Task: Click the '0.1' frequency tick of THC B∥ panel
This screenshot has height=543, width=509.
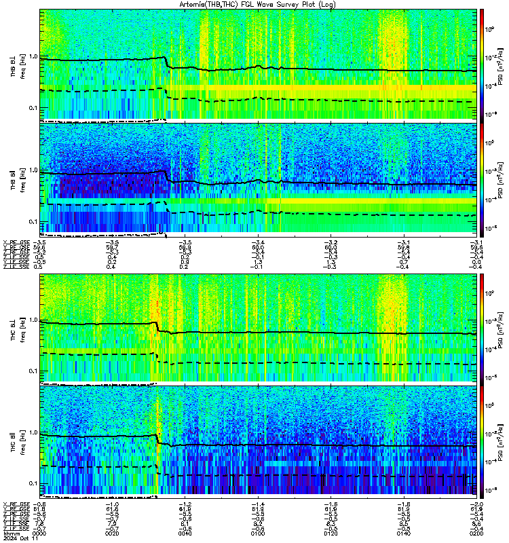Action: point(33,483)
